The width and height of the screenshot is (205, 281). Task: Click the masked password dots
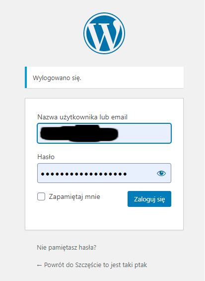84,174
